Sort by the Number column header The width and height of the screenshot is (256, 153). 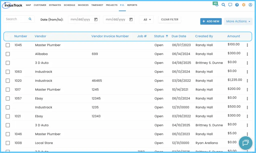coord(20,36)
